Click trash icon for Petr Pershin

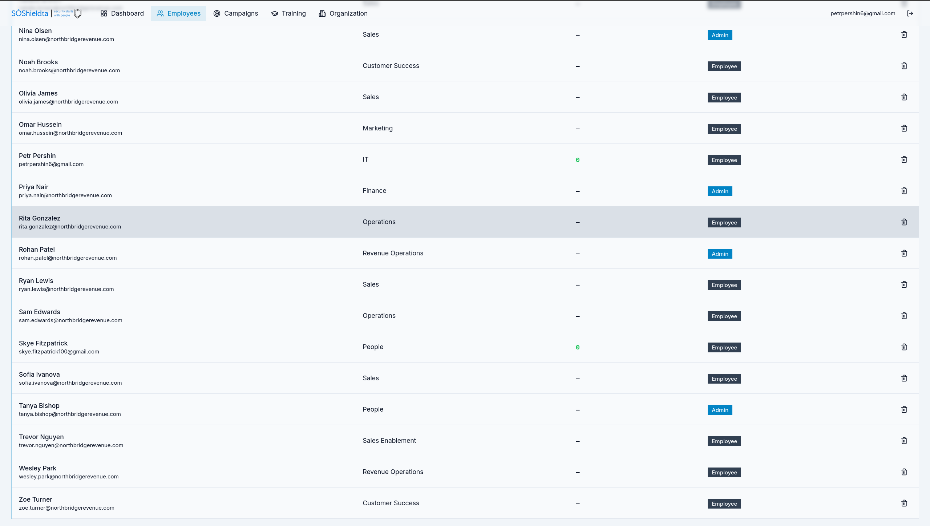click(x=904, y=159)
